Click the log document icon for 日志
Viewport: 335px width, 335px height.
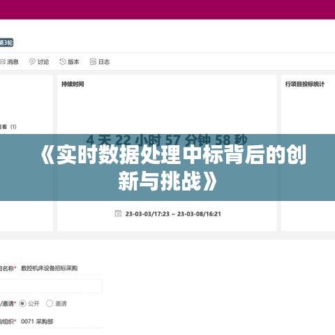pos(93,61)
